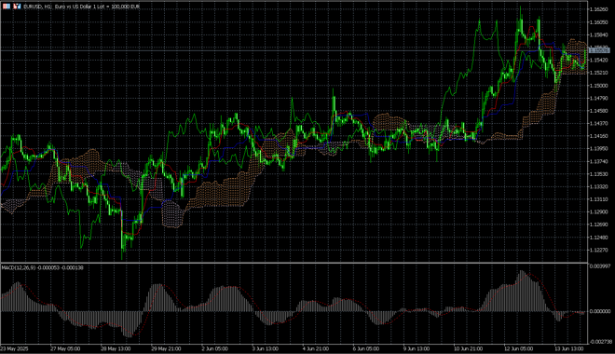Click the 29 May 21:00 time label

click(x=166, y=348)
